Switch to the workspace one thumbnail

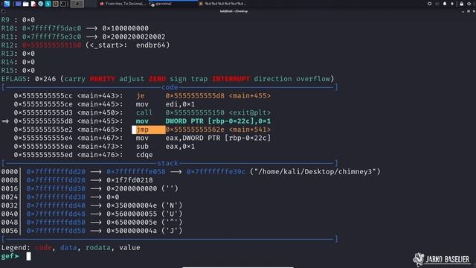[77, 4]
